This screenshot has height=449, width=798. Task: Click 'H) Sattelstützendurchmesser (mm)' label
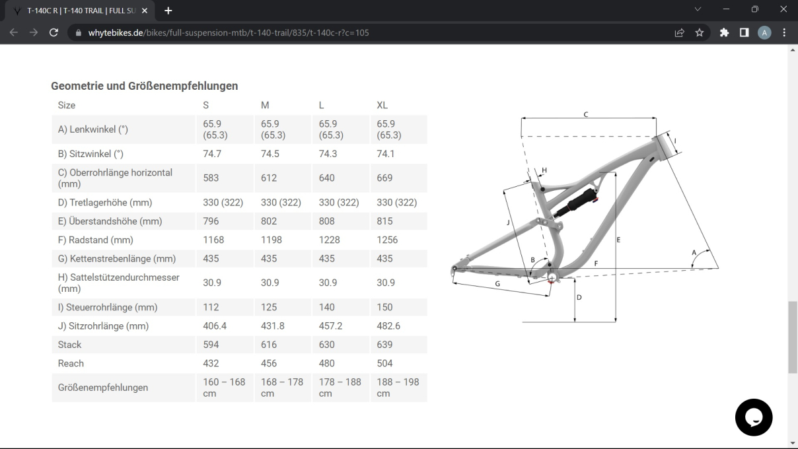tap(118, 283)
